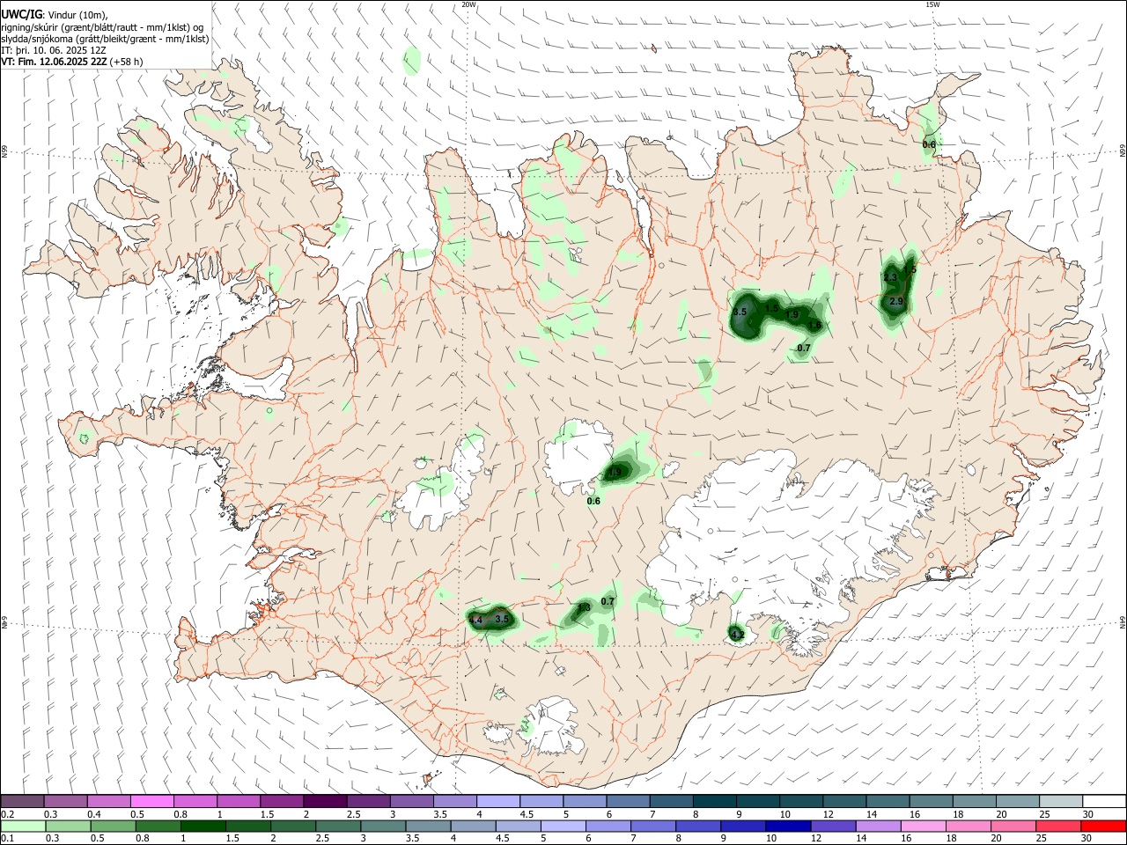Click the '0.2' tick label in upper legend
Screen dimensions: 1127x845
point(7,814)
